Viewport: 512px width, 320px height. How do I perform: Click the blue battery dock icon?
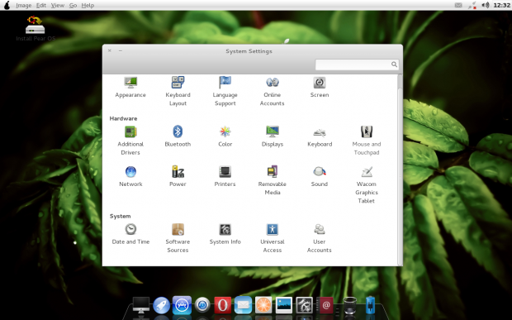(x=370, y=305)
